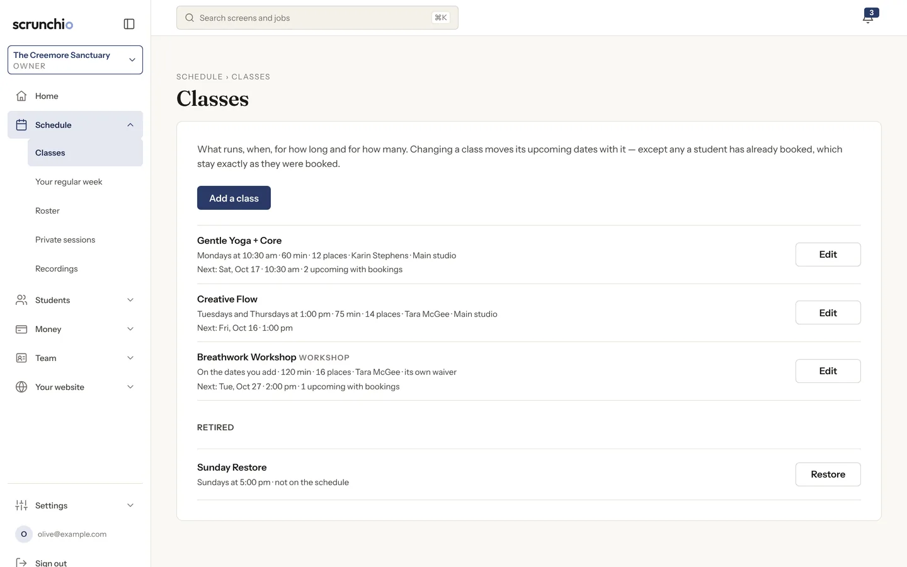This screenshot has width=907, height=567.
Task: Open Private sessions
Action: point(85,239)
